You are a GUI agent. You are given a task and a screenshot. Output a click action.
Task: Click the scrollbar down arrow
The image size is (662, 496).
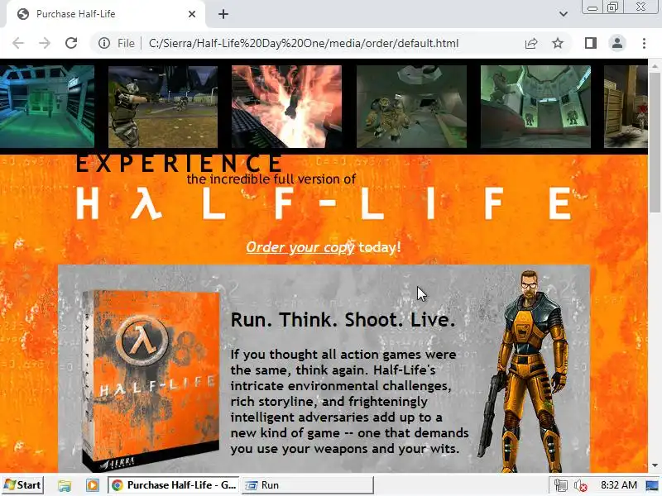(x=655, y=465)
